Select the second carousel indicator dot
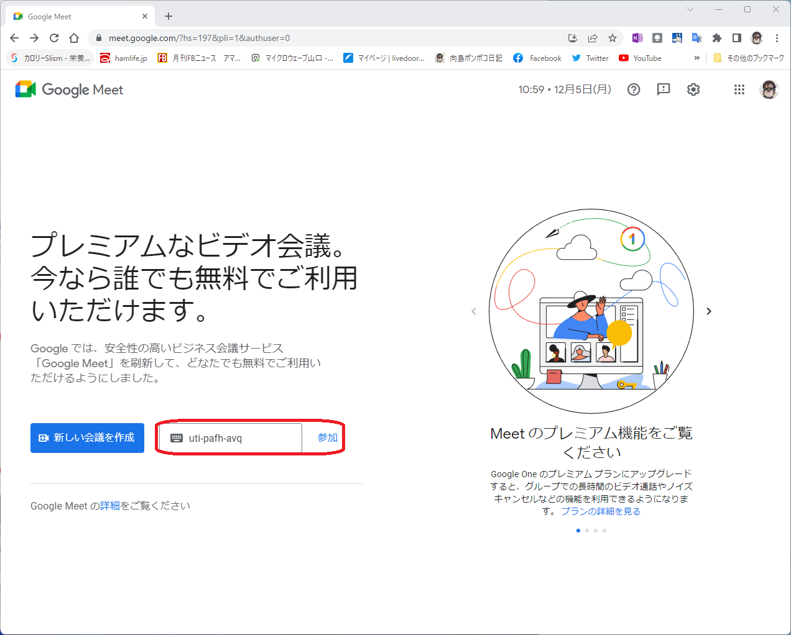 (587, 531)
